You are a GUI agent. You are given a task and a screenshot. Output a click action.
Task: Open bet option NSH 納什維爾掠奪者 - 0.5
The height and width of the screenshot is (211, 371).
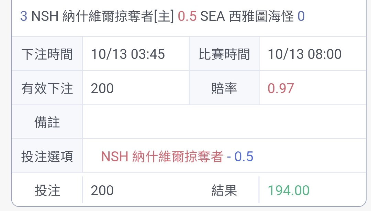tap(177, 157)
